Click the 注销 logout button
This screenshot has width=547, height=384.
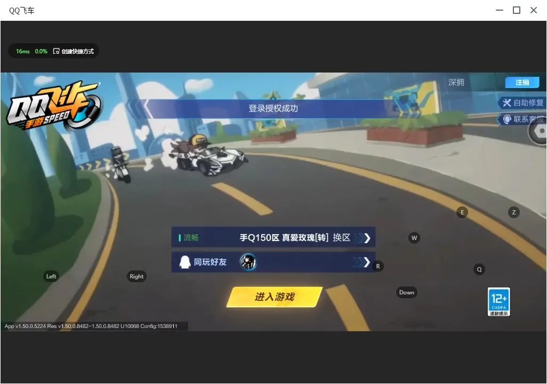(x=522, y=82)
